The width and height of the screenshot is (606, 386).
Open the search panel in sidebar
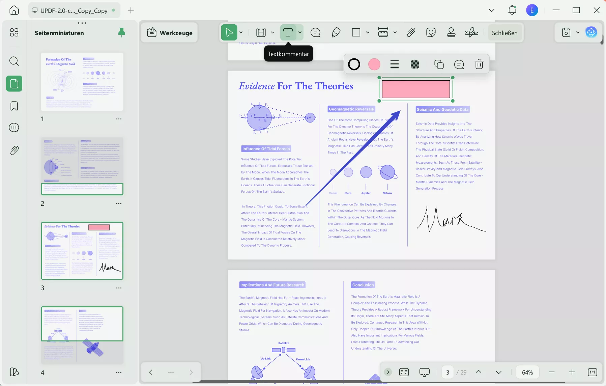pyautogui.click(x=14, y=61)
